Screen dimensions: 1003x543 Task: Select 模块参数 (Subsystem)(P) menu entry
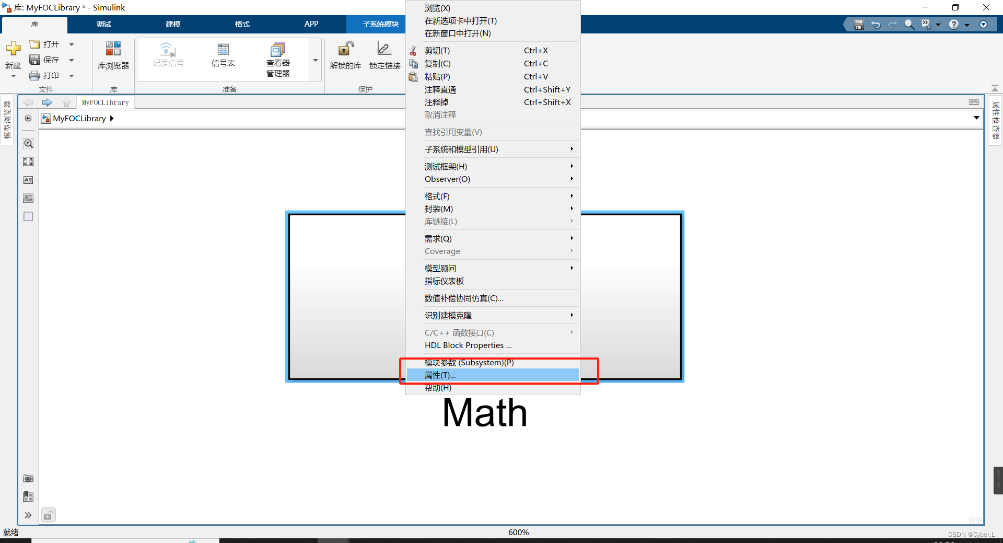click(x=493, y=363)
